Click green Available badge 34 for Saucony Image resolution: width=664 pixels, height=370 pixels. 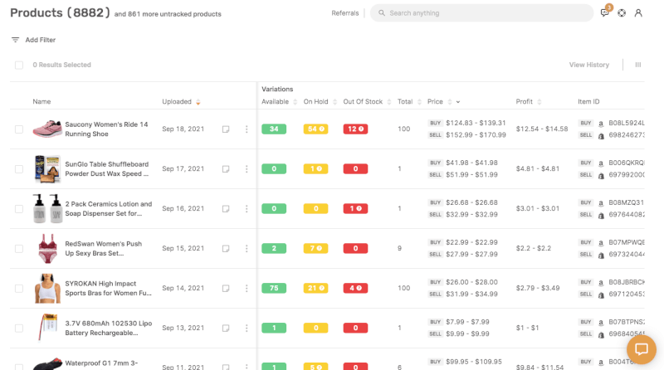coord(274,129)
